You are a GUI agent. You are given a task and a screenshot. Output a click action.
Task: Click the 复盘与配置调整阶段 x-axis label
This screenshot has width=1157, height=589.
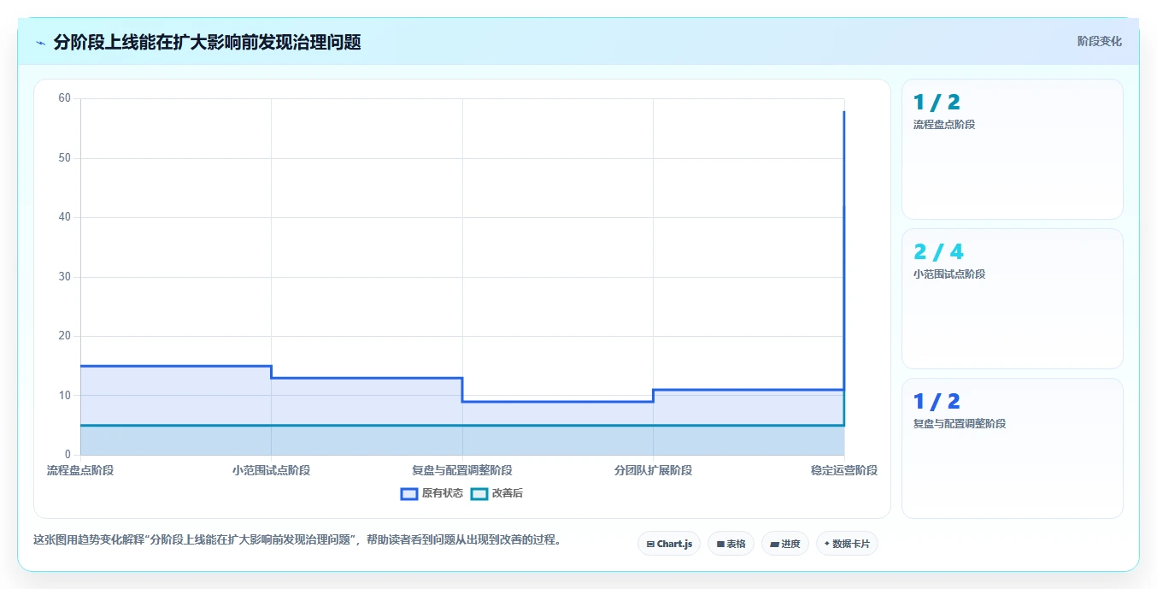click(x=462, y=470)
